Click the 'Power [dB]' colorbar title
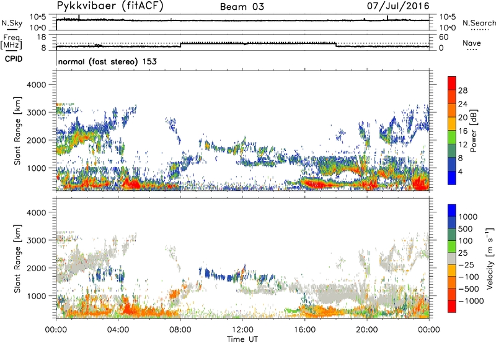The width and height of the screenshot is (496, 343). [x=474, y=131]
